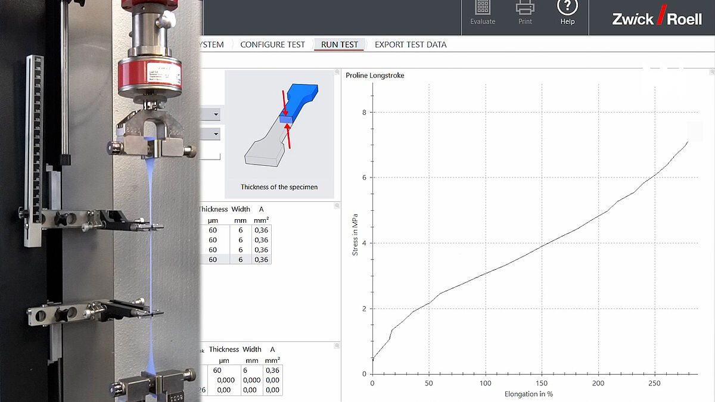The width and height of the screenshot is (715, 402).
Task: Click the Proline Longstroke graph title
Action: [375, 75]
